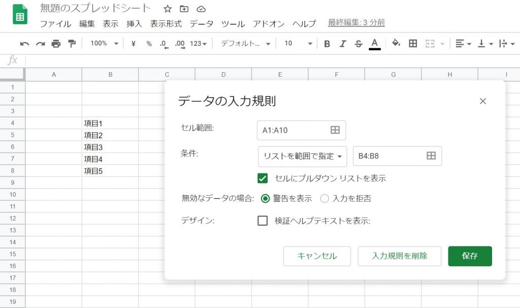Select cell containing 項目3
Image resolution: width=520 pixels, height=308 pixels.
(x=110, y=147)
